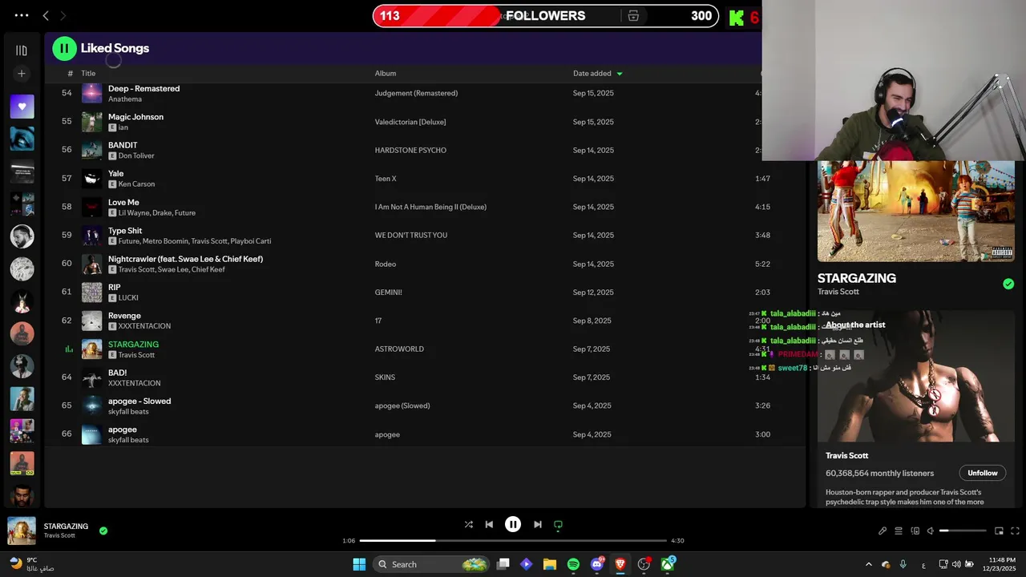Open the three-dots app menu
This screenshot has height=577, width=1026.
tap(22, 15)
